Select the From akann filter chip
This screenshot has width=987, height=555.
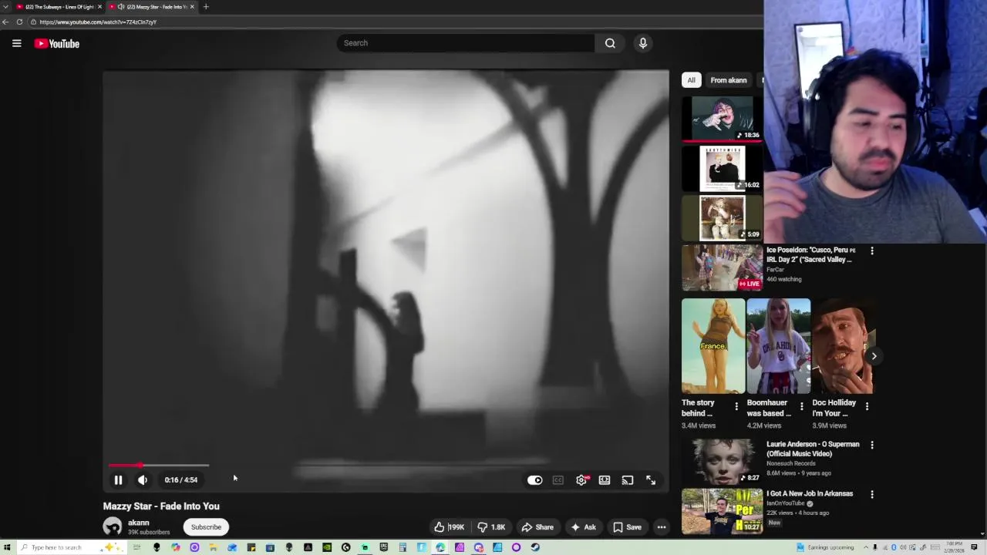click(x=728, y=80)
